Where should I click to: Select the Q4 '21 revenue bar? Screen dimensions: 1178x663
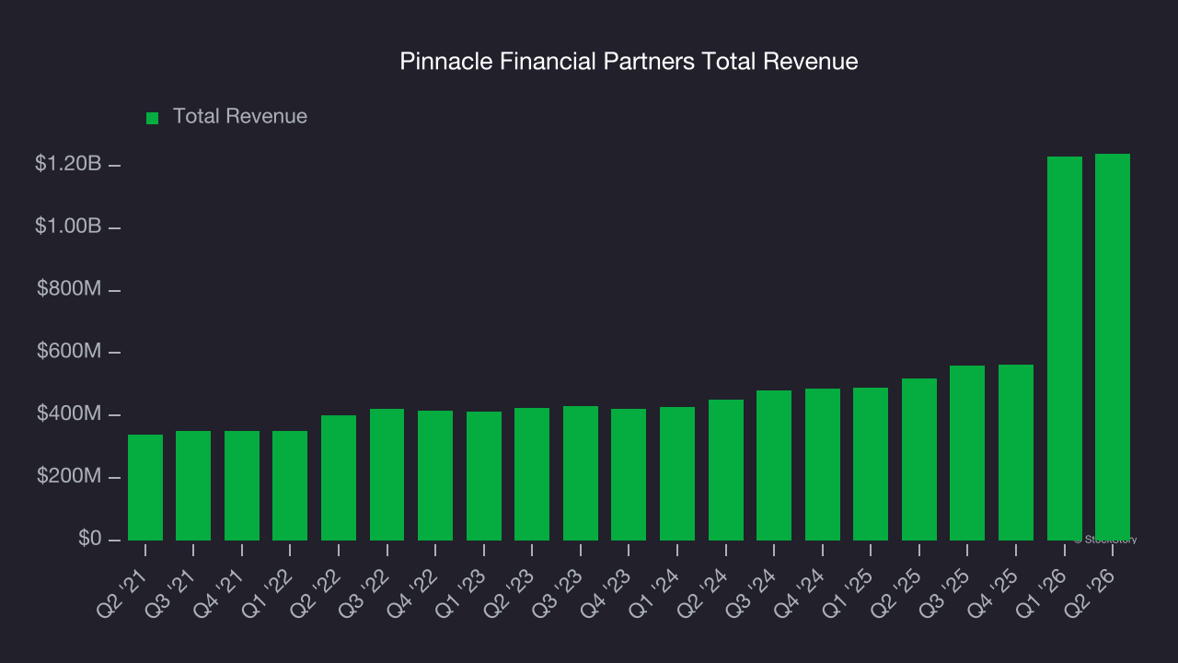pyautogui.click(x=242, y=485)
